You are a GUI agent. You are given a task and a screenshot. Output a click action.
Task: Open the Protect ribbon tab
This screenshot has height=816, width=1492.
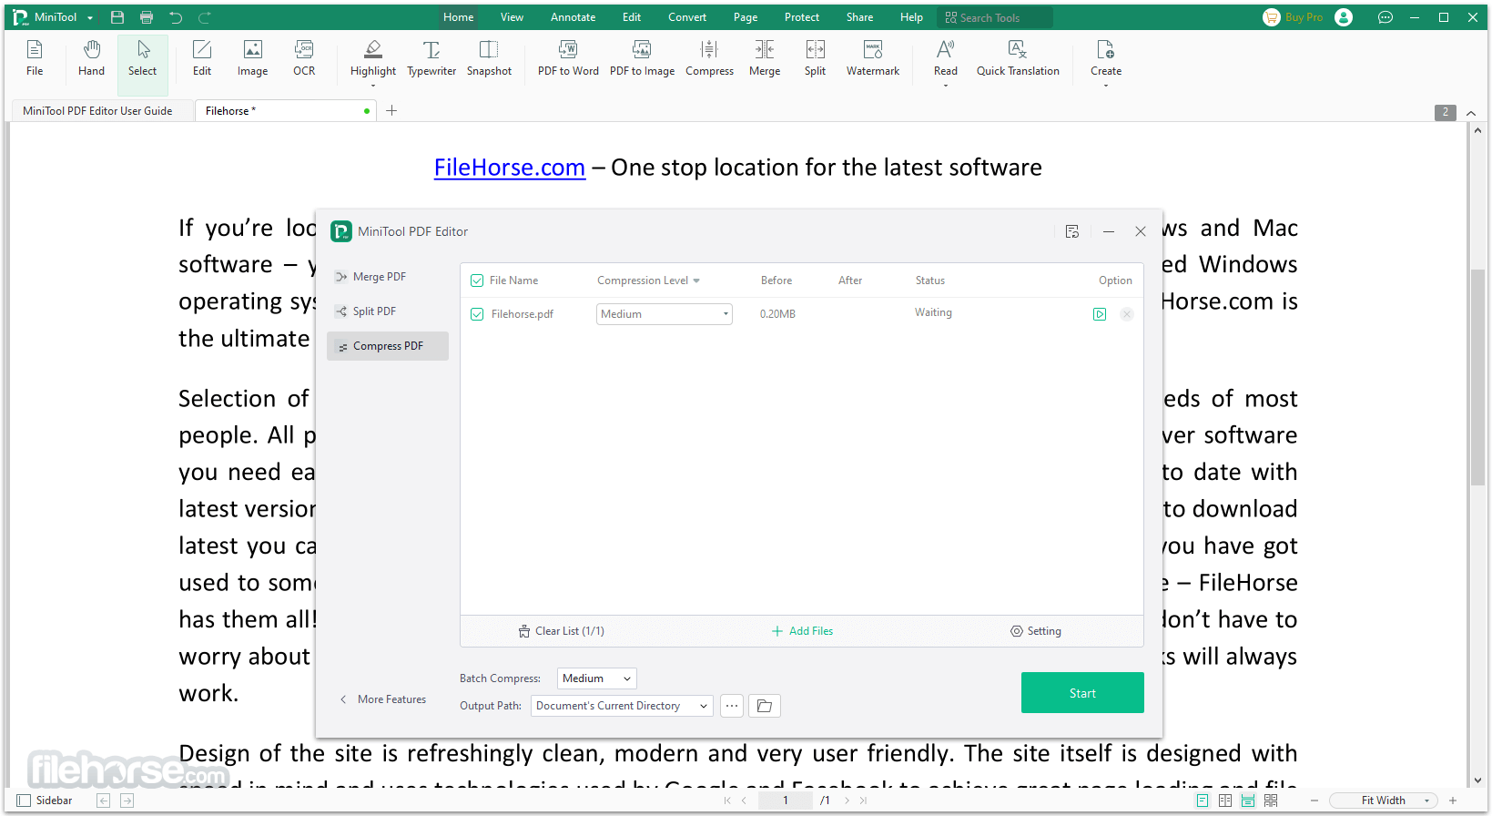[x=802, y=17]
